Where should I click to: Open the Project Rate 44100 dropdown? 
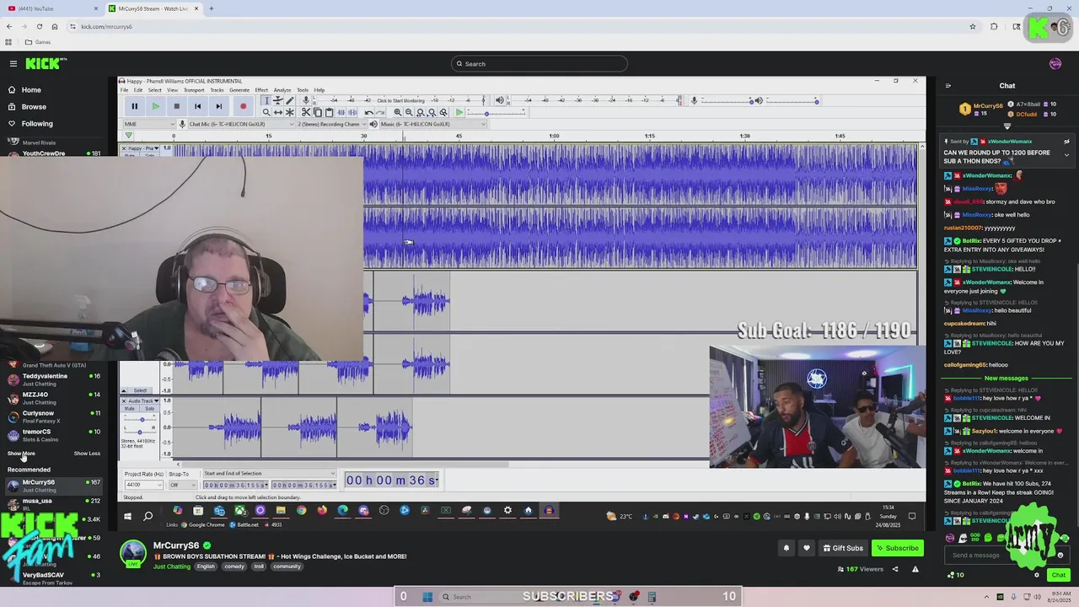point(143,485)
